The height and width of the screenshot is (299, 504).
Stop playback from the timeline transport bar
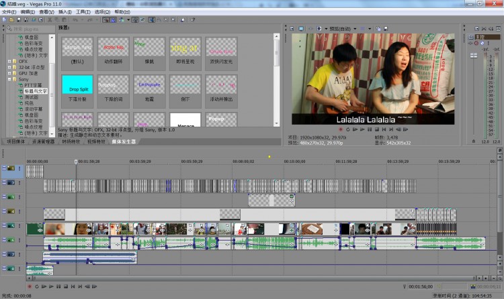coord(66,286)
